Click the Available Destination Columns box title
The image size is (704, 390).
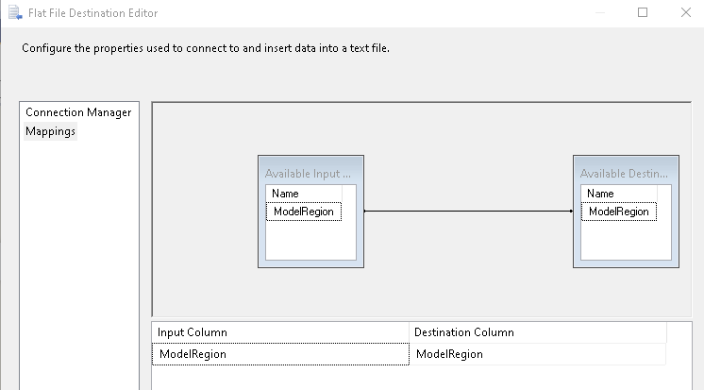coord(625,174)
